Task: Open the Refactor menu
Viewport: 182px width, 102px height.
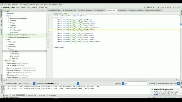Action: pos(32,5)
